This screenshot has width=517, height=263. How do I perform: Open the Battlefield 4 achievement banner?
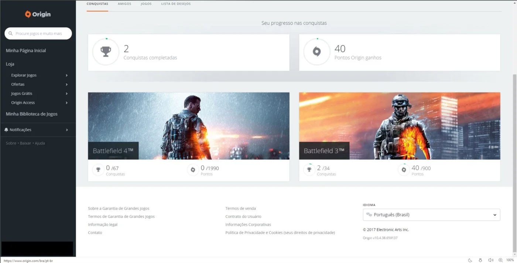(189, 126)
